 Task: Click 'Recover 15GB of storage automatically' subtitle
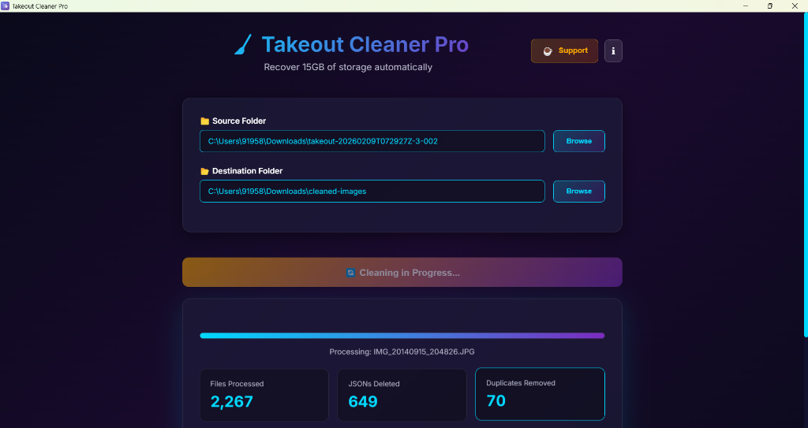(348, 68)
